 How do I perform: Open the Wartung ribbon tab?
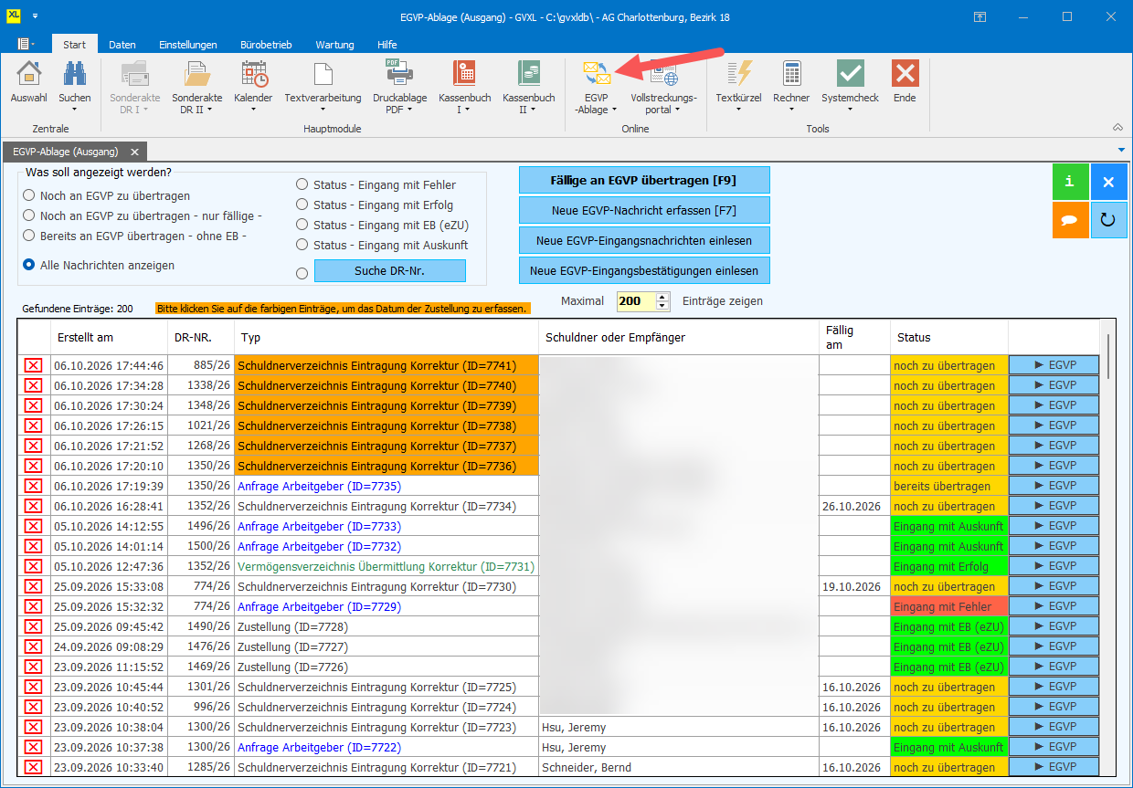335,45
